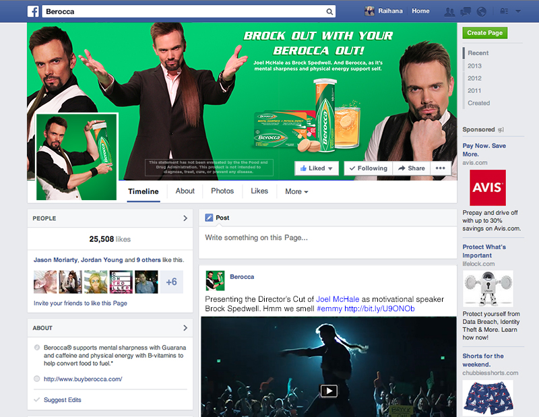Switch to the About tab
The height and width of the screenshot is (417, 539).
click(185, 191)
